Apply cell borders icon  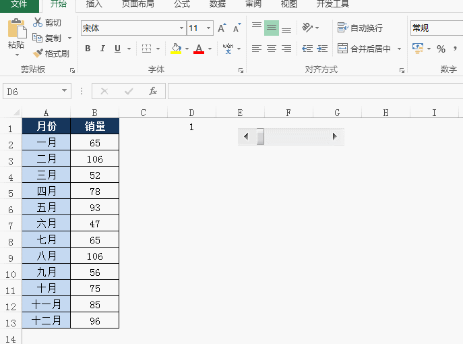(x=146, y=48)
